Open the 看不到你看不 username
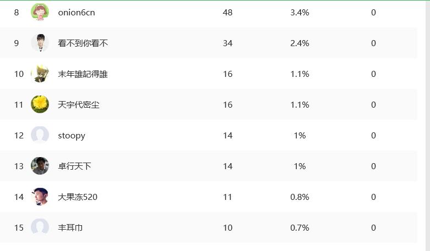 [83, 43]
